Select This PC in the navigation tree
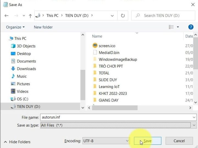The width and height of the screenshot is (198, 148). point(20,38)
